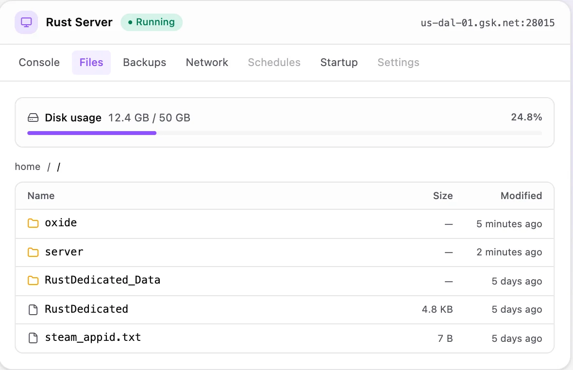
Task: Open the RustDedicated file name
Action: click(x=86, y=309)
